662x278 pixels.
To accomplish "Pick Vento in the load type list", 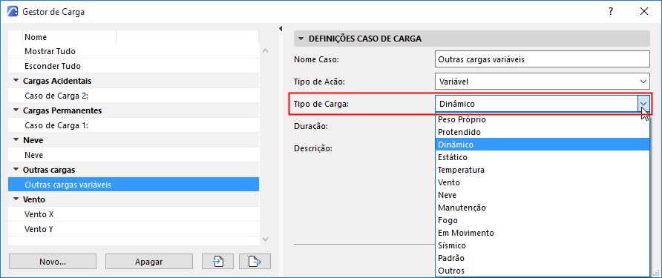I will 542,182.
